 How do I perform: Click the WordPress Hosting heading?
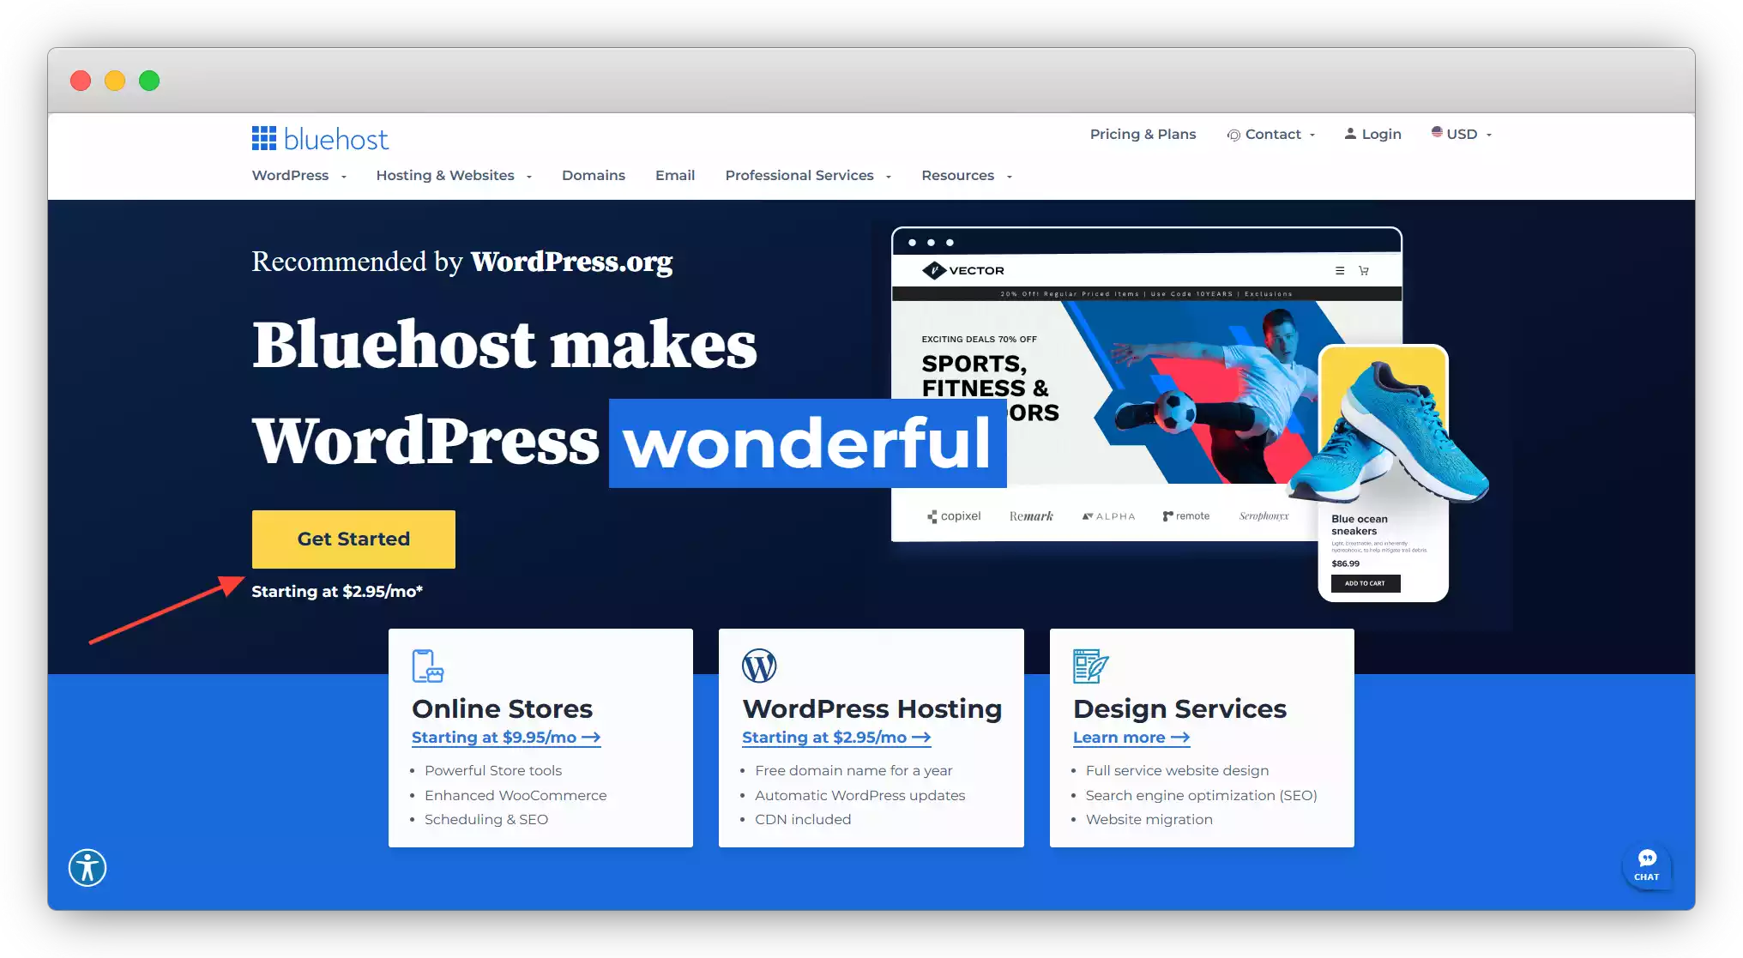click(872, 708)
